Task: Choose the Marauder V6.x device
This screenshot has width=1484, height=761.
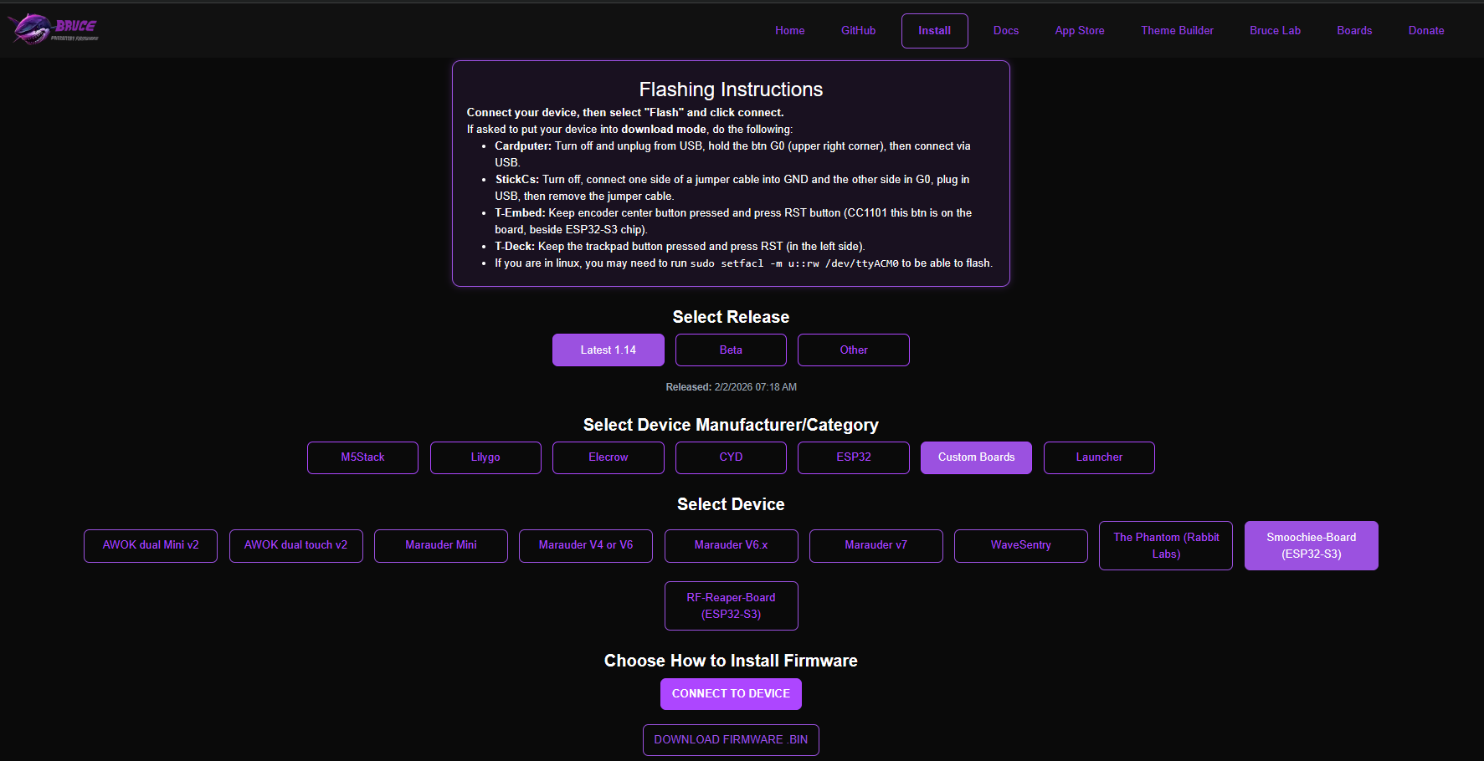Action: (x=731, y=545)
